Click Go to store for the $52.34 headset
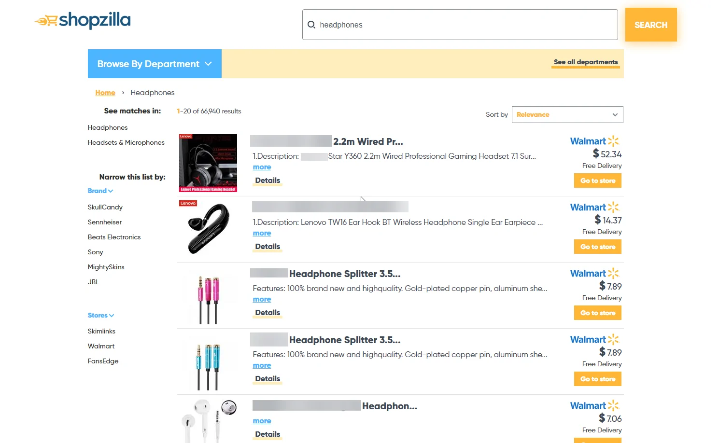The image size is (719, 443). [597, 181]
